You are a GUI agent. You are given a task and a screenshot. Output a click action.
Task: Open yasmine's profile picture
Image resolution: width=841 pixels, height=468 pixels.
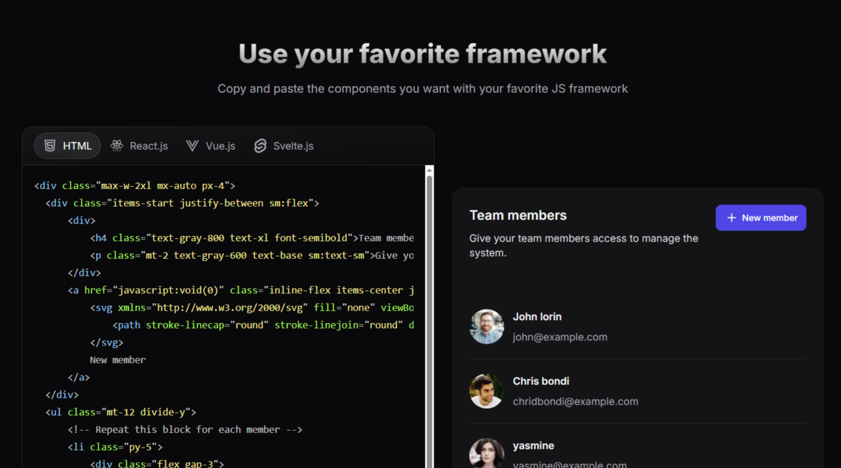coord(486,453)
